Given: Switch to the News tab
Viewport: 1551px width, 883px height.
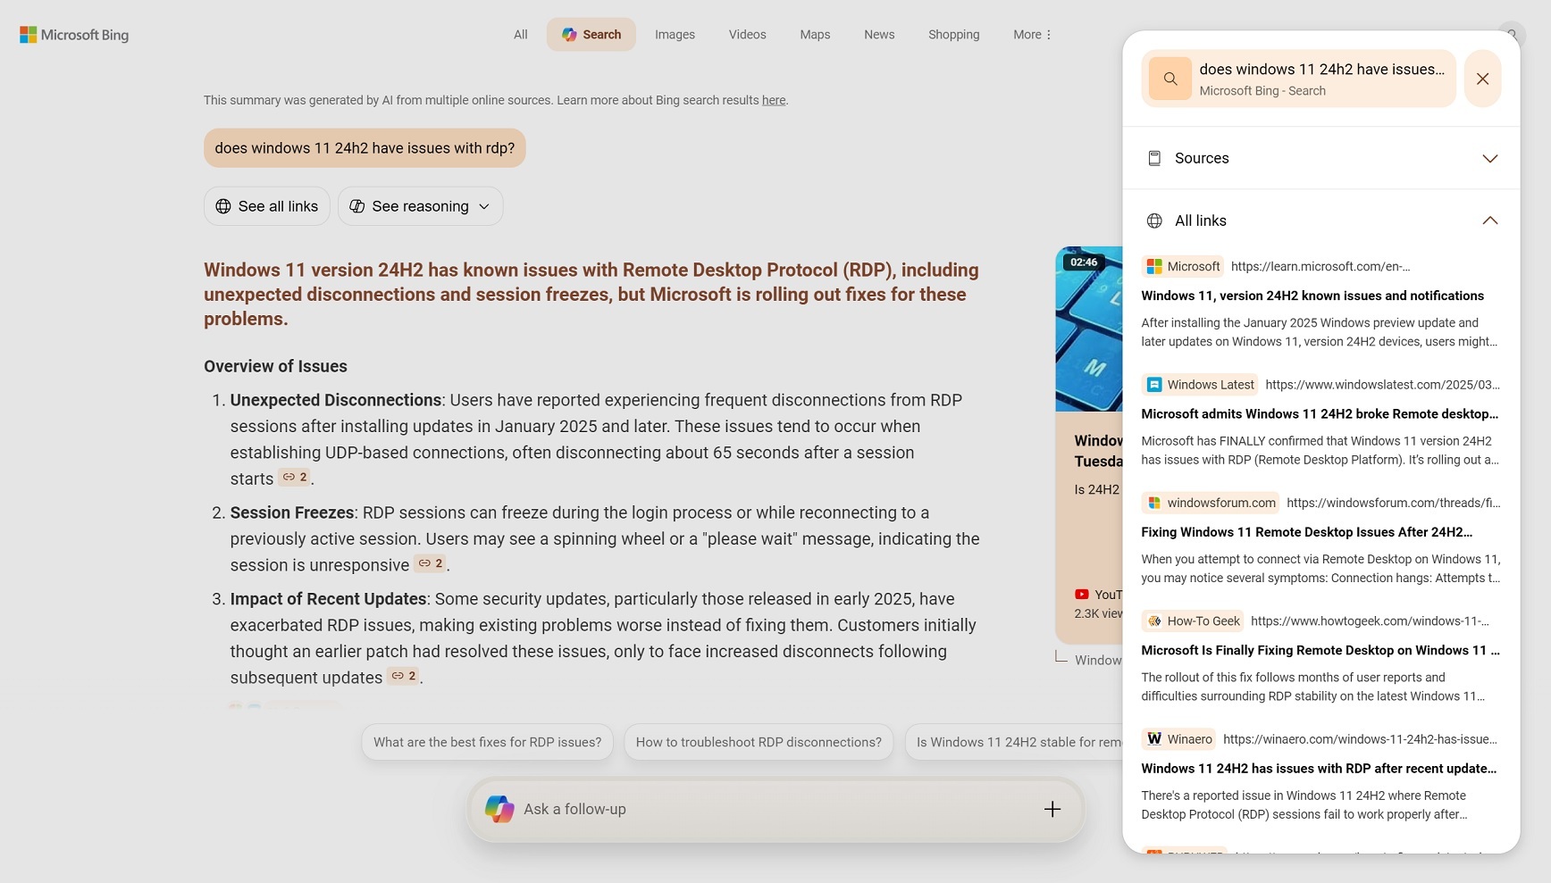Looking at the screenshot, I should (x=878, y=34).
